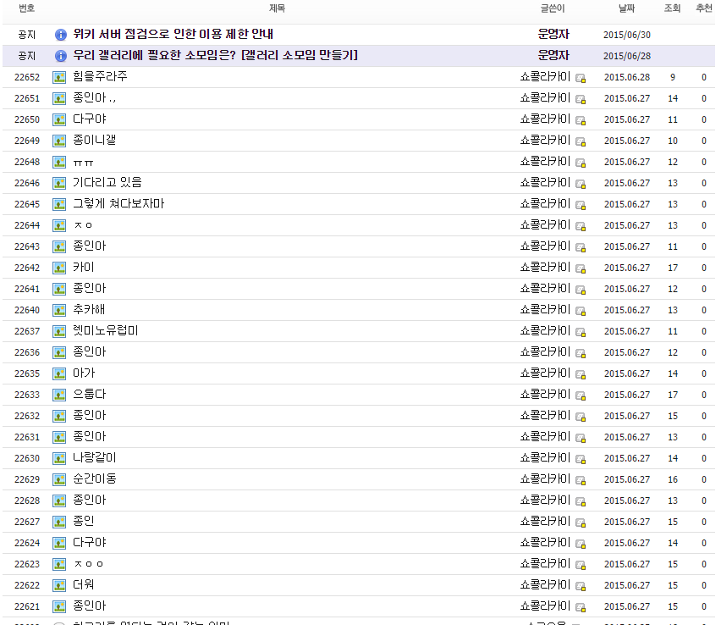Open the post titled 기다리고 있음

click(x=107, y=182)
